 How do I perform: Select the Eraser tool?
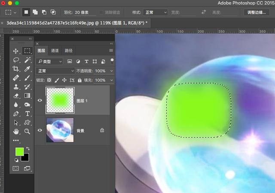coord(16,96)
